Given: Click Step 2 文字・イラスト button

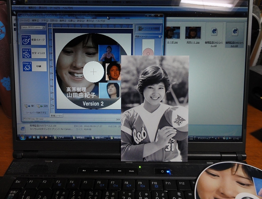Looking at the screenshot, I should point(34,53).
